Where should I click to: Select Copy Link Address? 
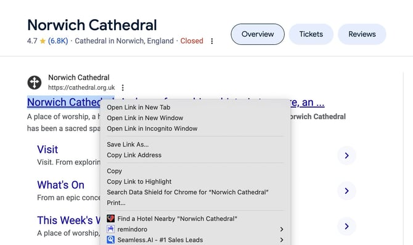coord(195,155)
